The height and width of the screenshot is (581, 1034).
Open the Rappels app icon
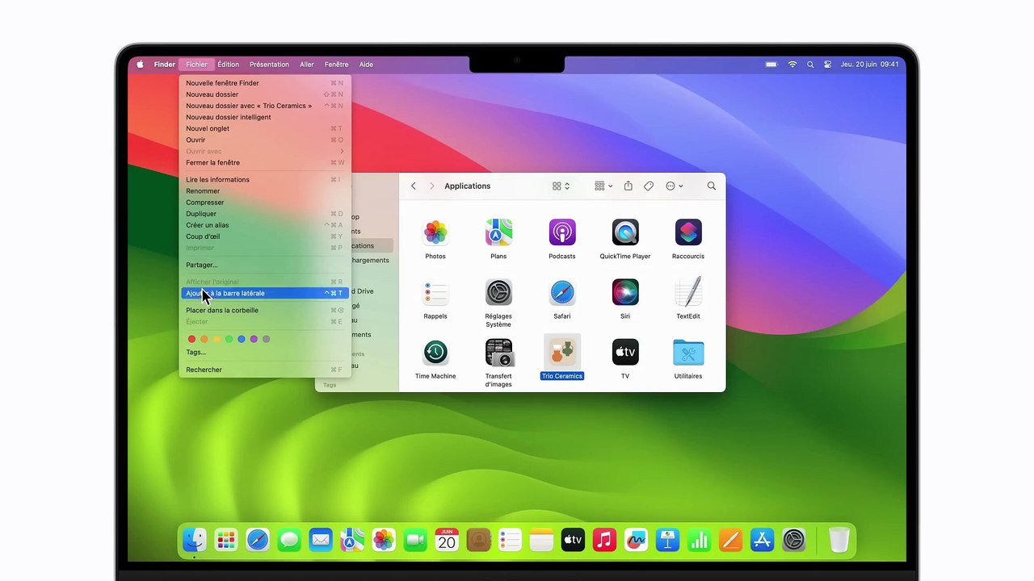435,292
